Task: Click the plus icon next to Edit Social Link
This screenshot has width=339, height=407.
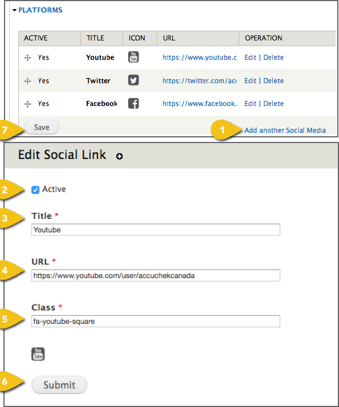Action: point(119,156)
